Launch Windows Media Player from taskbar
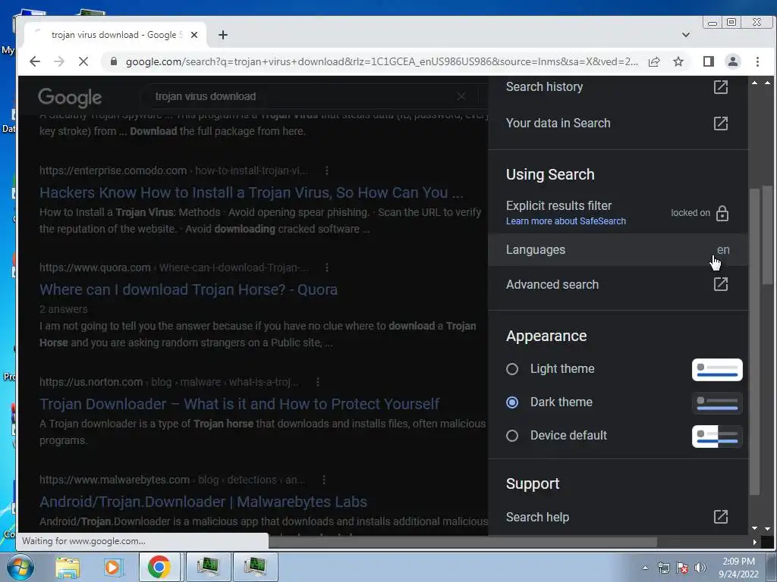777x582 pixels. [x=112, y=567]
